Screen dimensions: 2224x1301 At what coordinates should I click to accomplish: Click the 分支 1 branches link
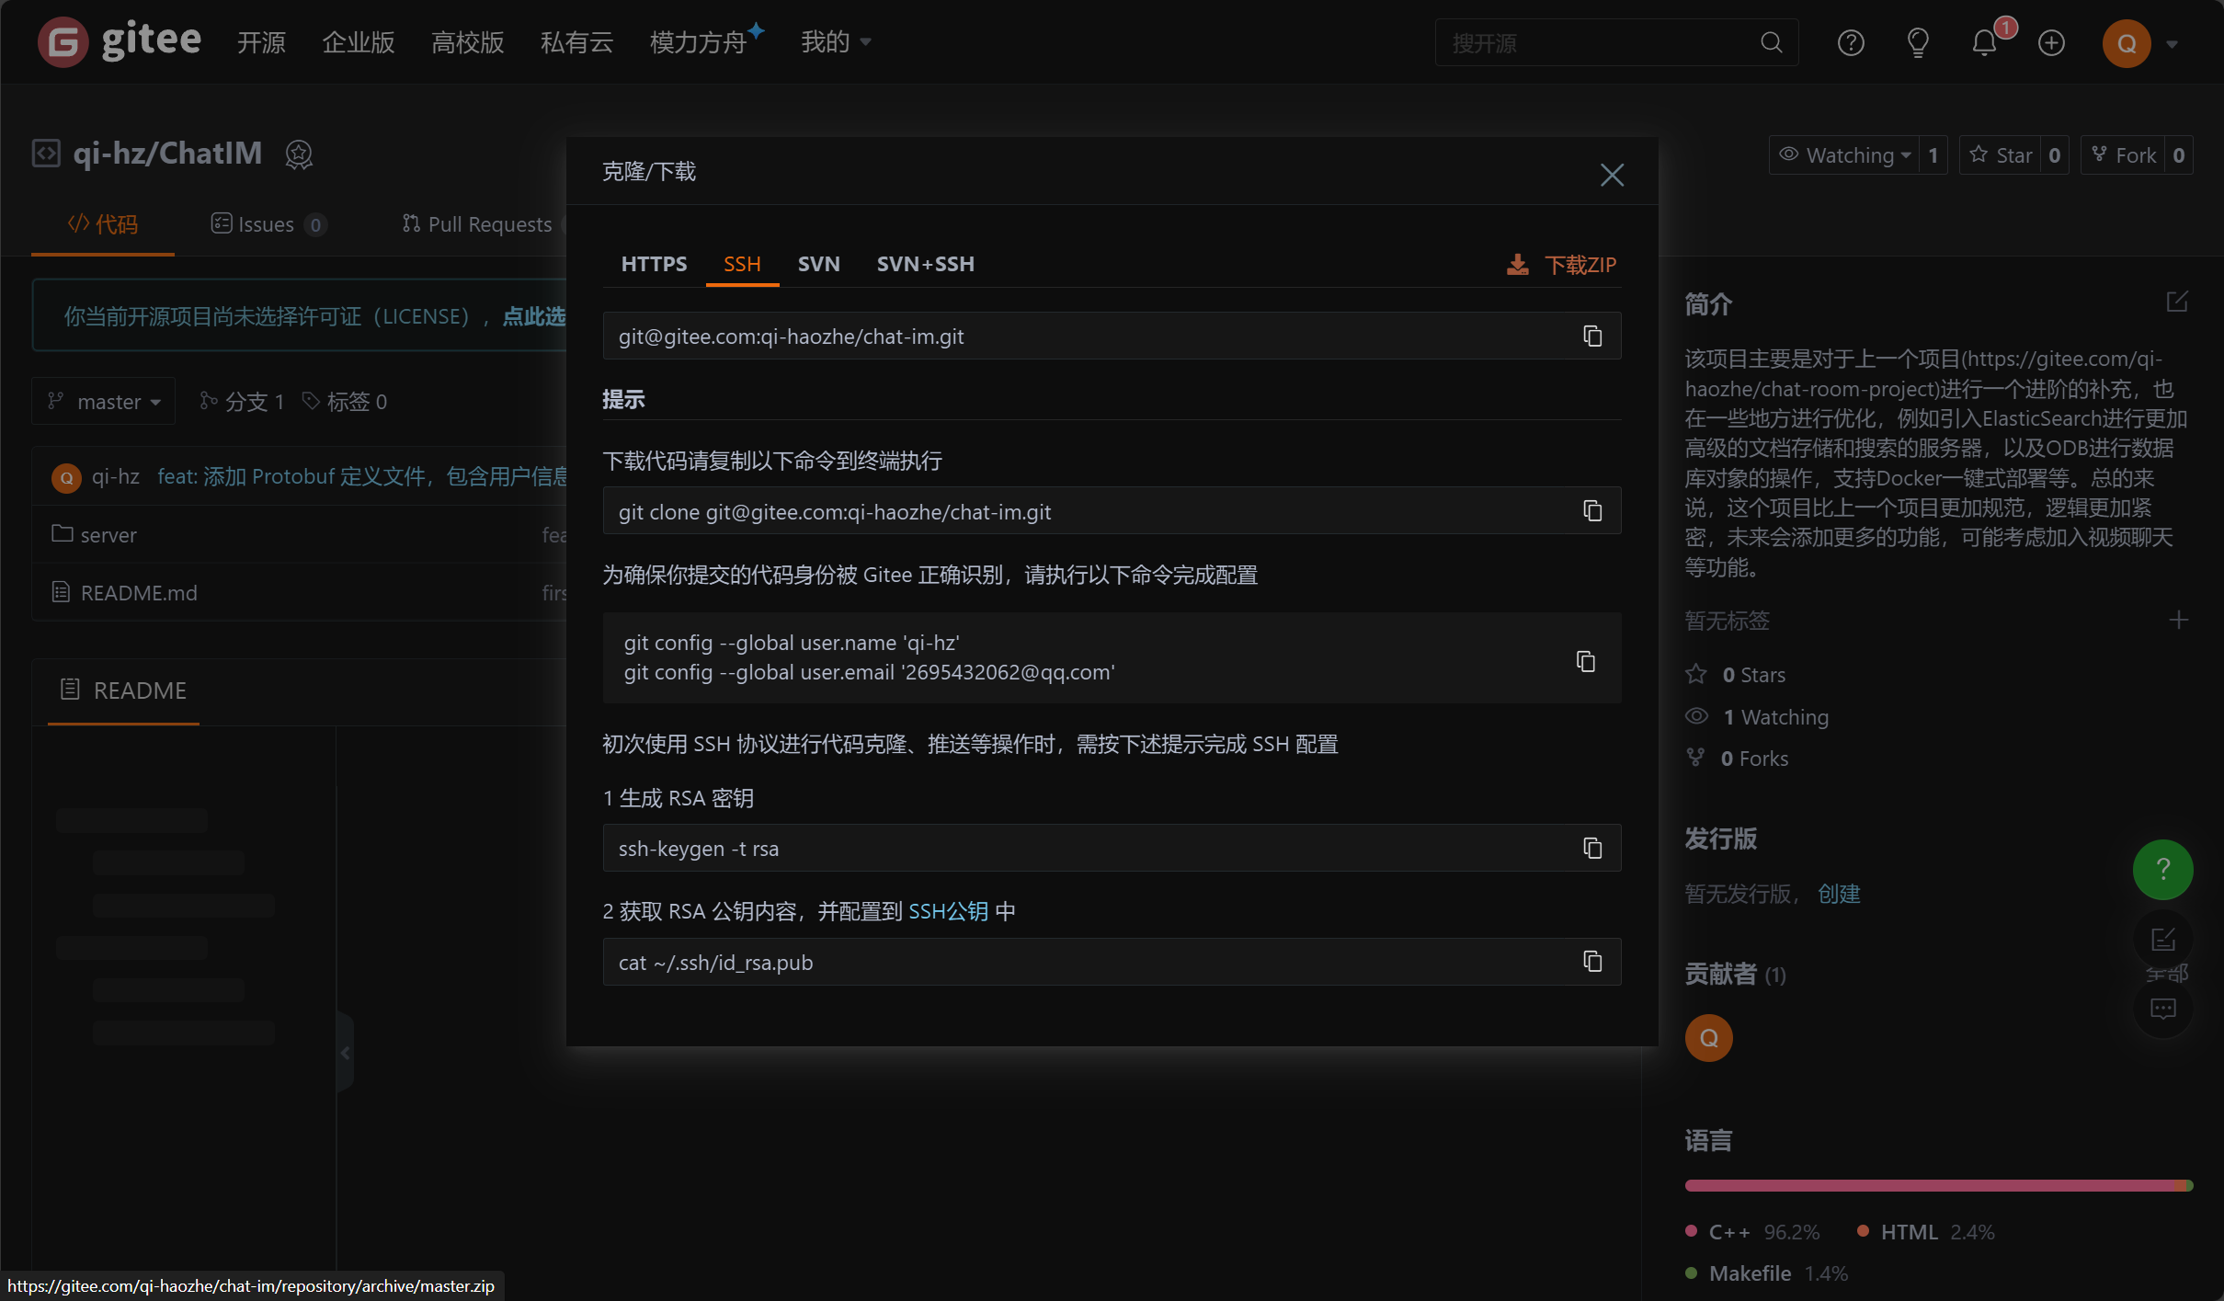click(243, 401)
